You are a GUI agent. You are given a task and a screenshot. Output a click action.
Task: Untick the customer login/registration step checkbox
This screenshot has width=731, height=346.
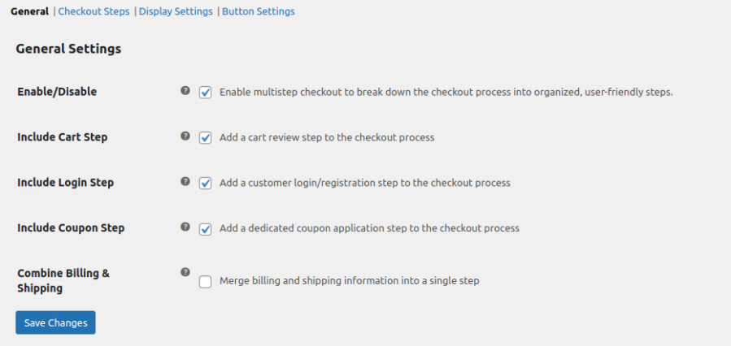(206, 184)
